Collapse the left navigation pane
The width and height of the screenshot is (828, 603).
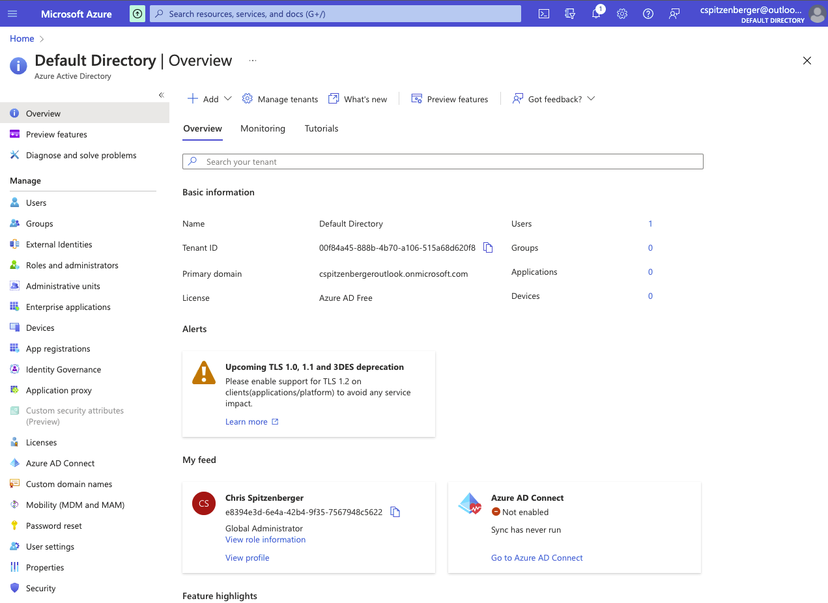161,94
